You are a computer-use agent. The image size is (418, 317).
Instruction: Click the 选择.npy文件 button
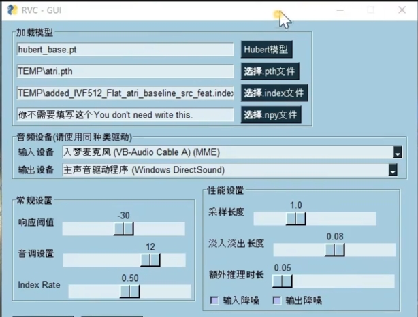click(x=271, y=115)
